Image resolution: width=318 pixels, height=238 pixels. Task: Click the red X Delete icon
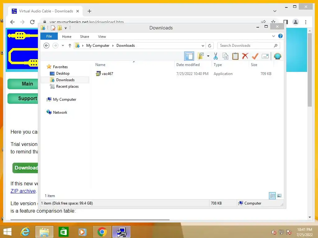tap(245, 56)
